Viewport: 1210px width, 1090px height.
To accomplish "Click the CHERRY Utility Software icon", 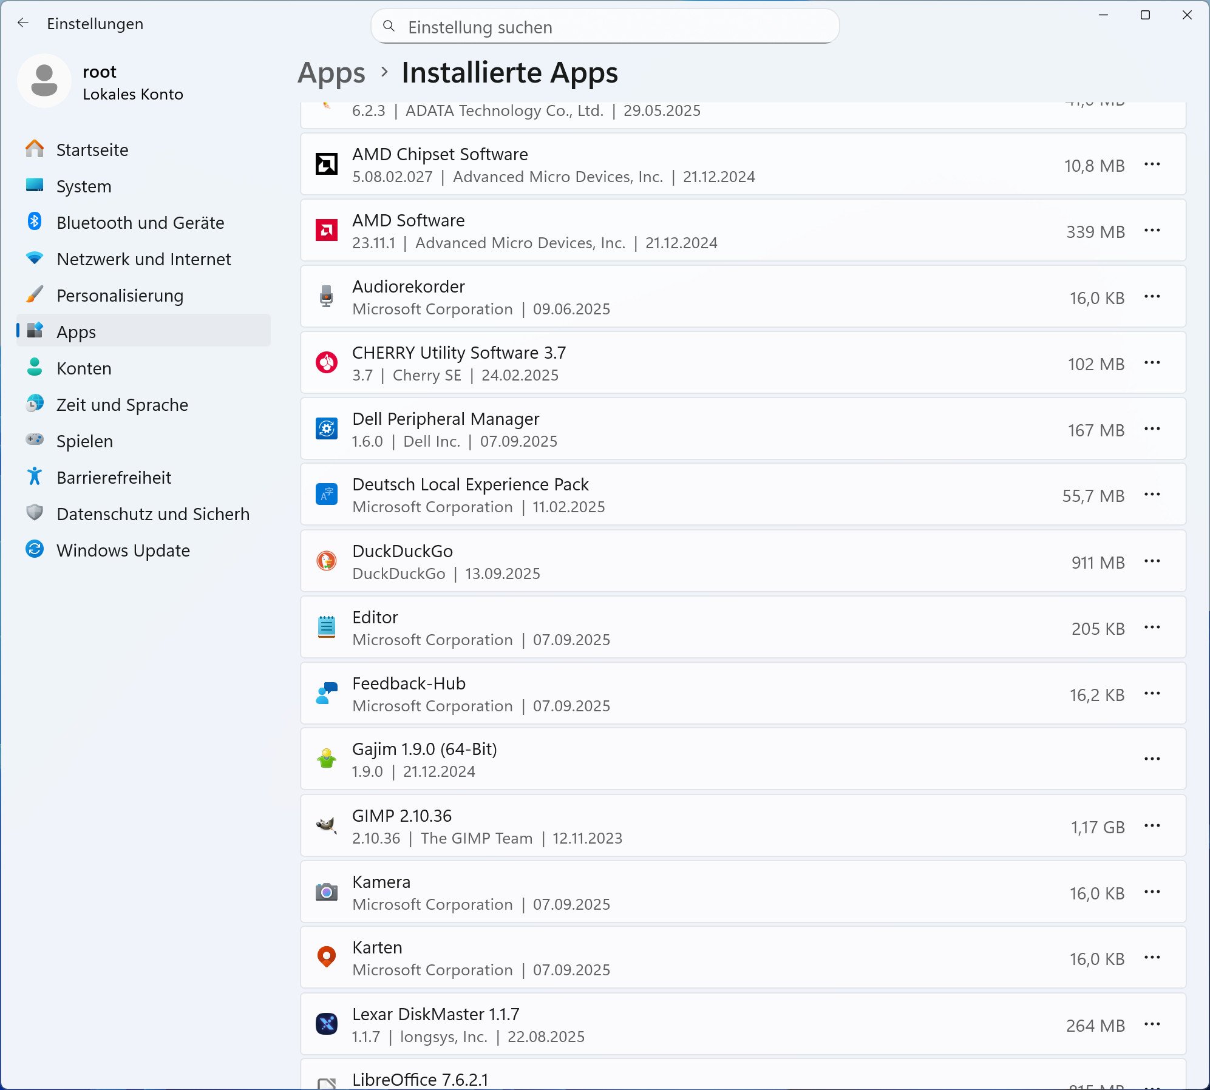I will (x=327, y=363).
